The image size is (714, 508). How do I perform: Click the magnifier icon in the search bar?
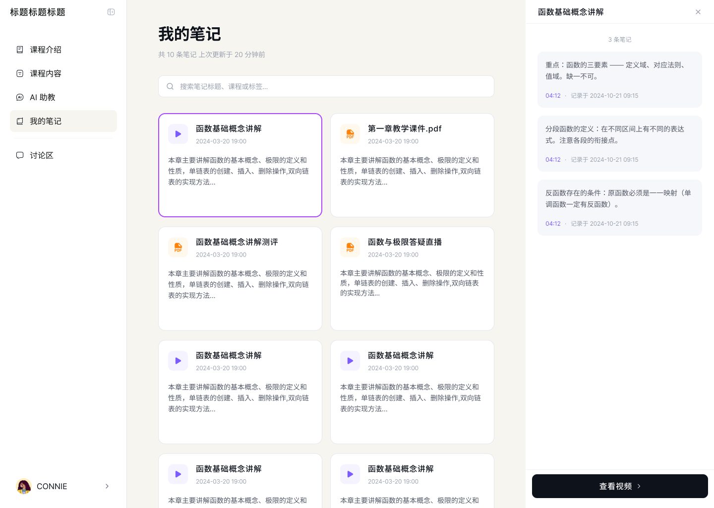[170, 86]
